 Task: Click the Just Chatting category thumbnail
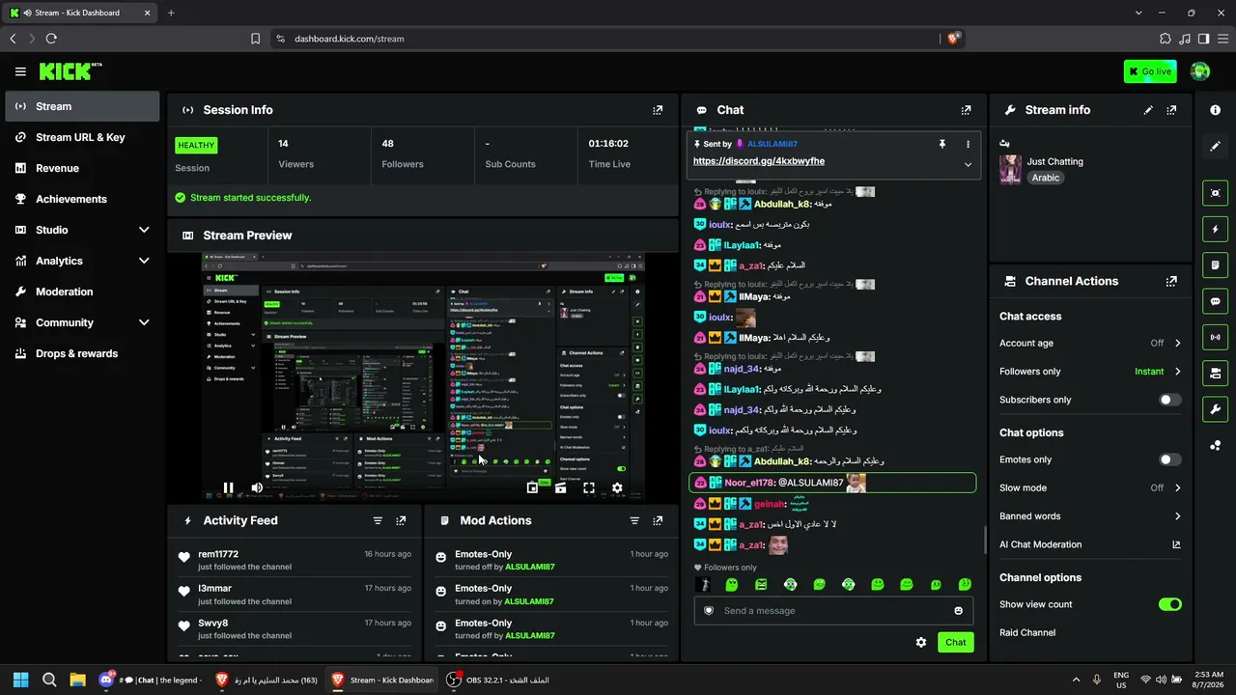[x=1011, y=169]
